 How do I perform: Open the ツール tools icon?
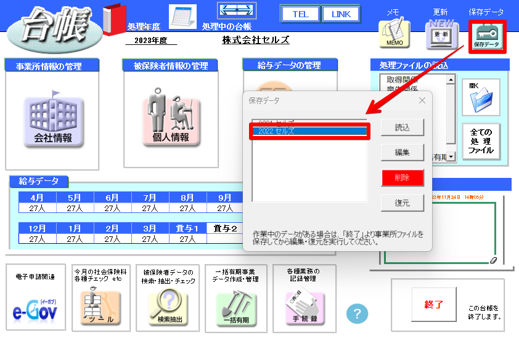100,307
